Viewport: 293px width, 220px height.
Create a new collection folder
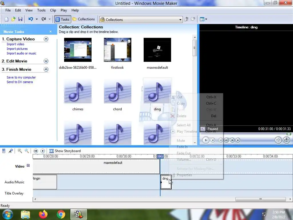193,19
